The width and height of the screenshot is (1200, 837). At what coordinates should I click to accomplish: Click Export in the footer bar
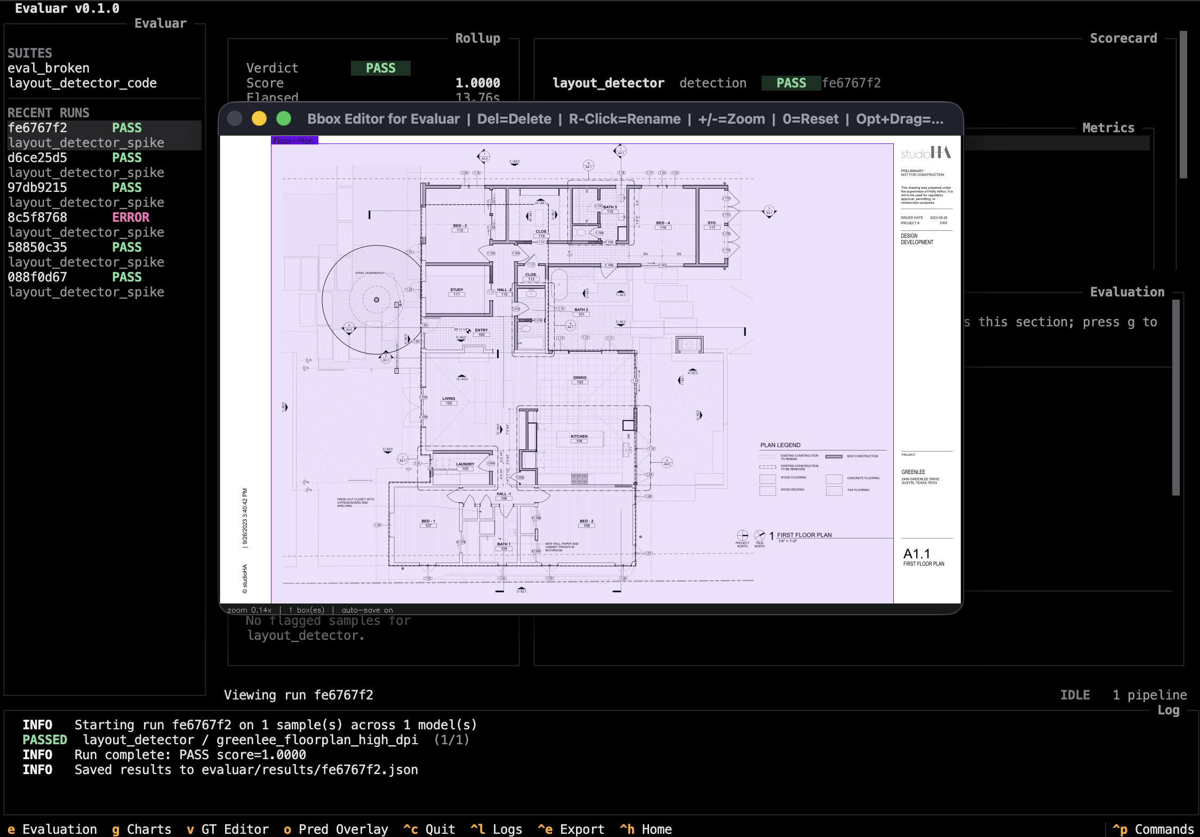(571, 830)
